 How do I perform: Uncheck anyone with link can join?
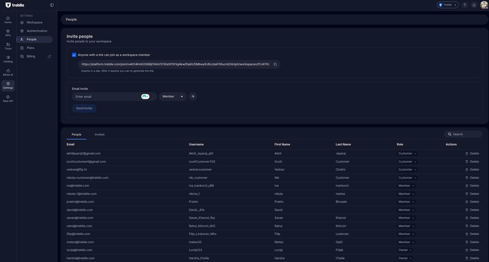click(74, 55)
